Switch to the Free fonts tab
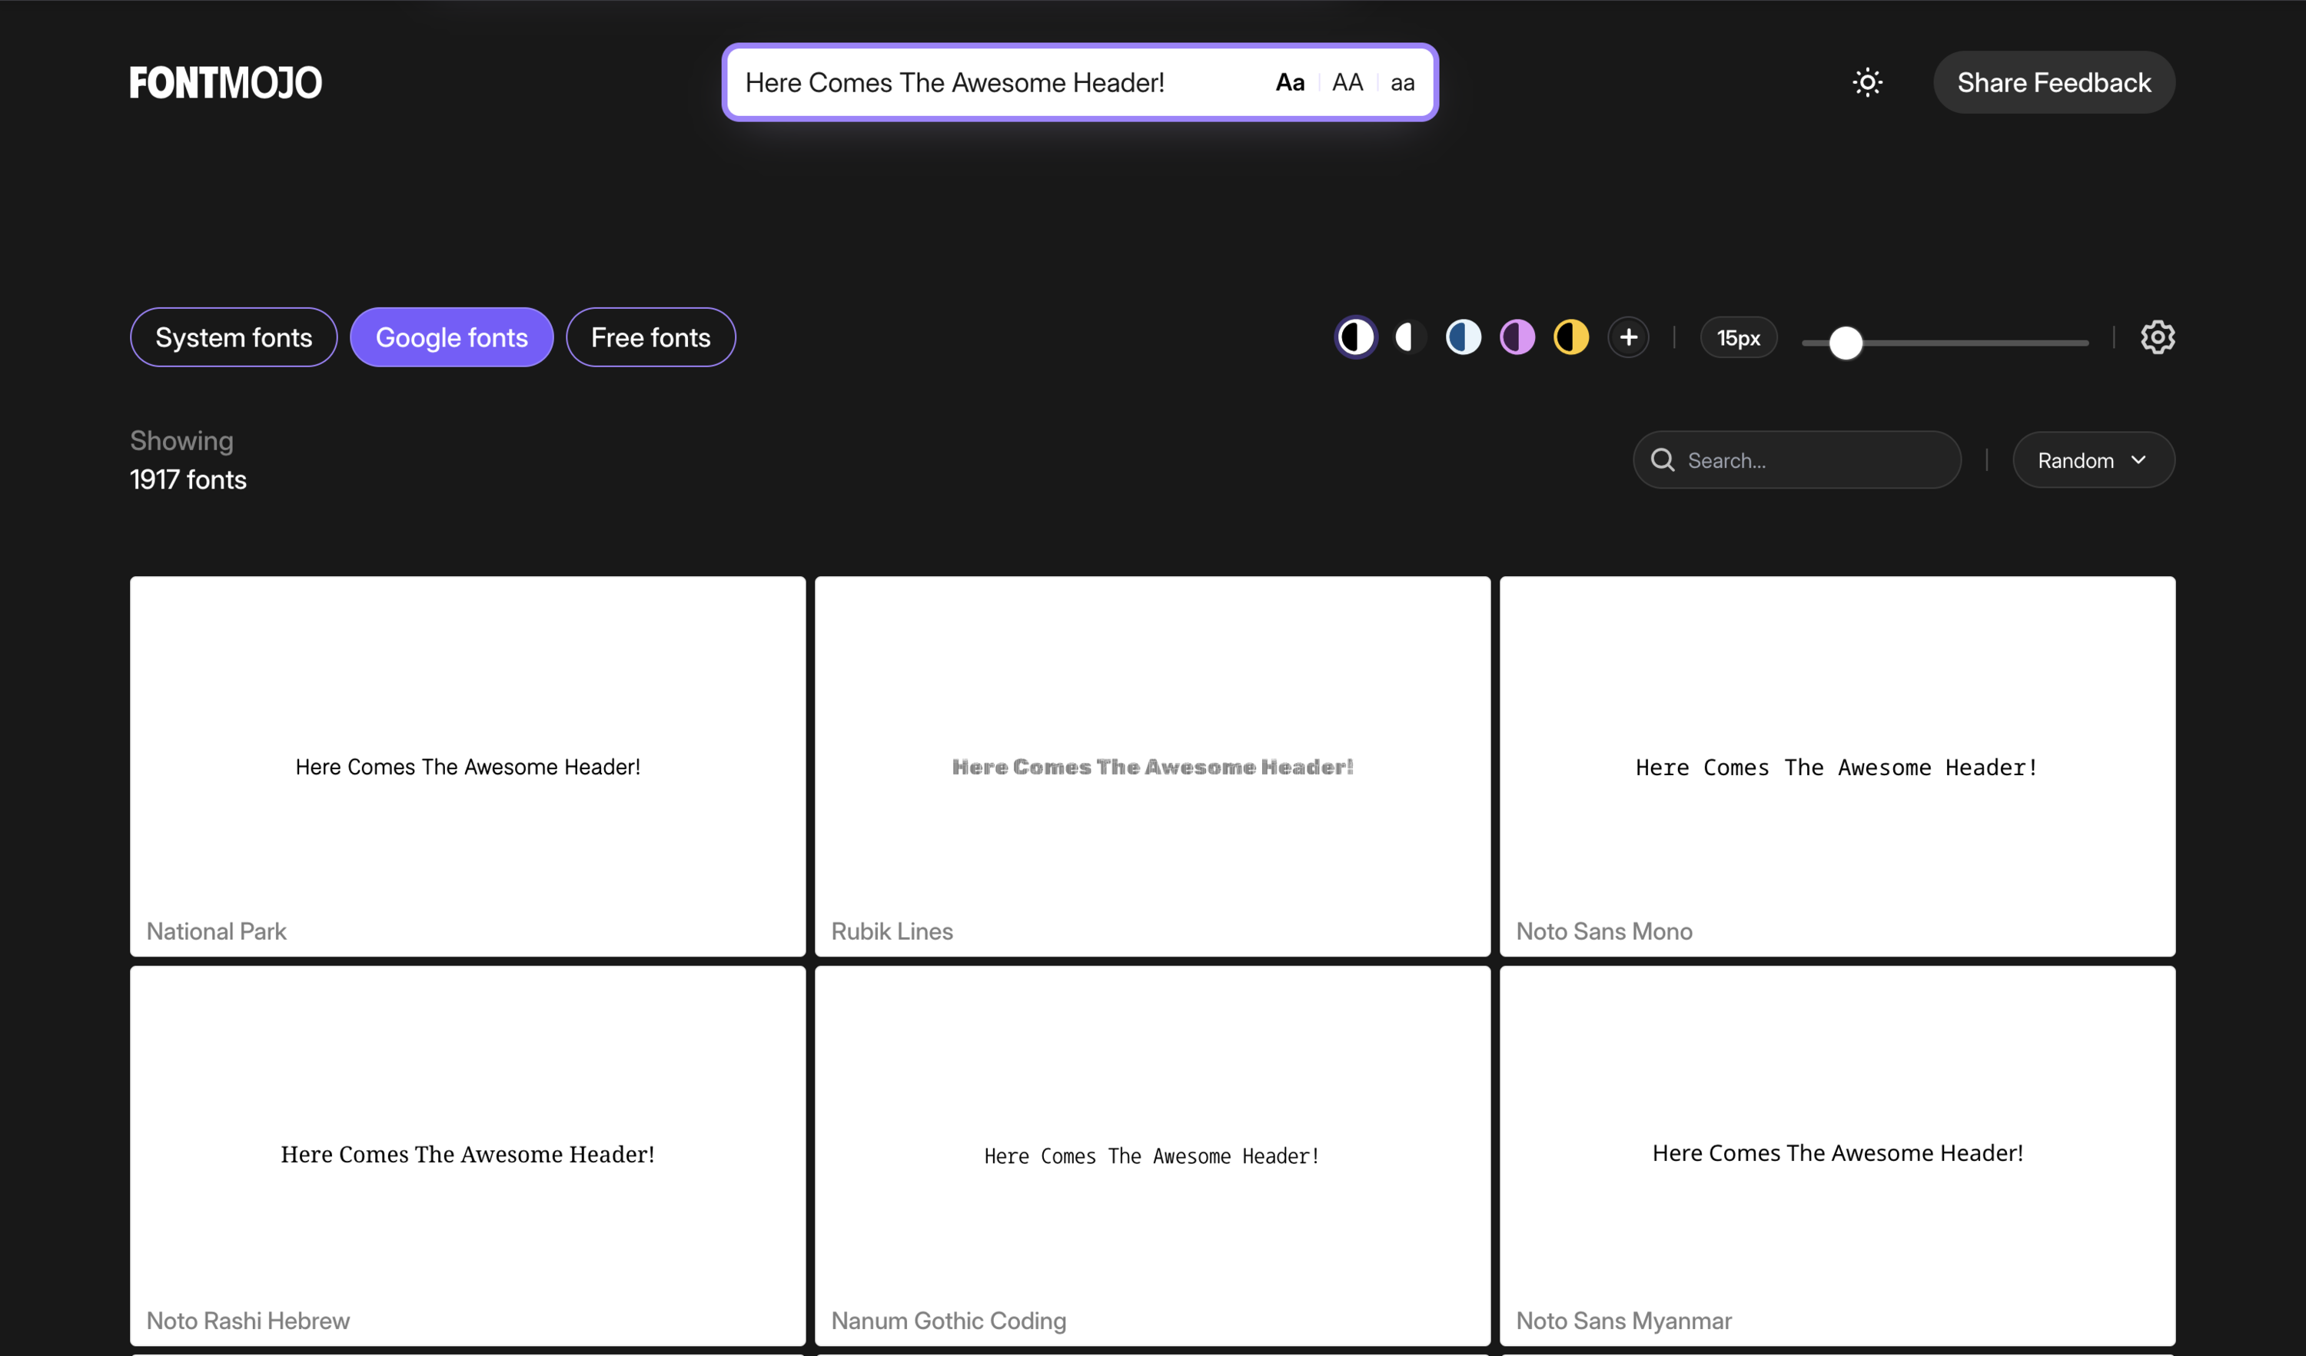This screenshot has width=2306, height=1356. click(650, 337)
